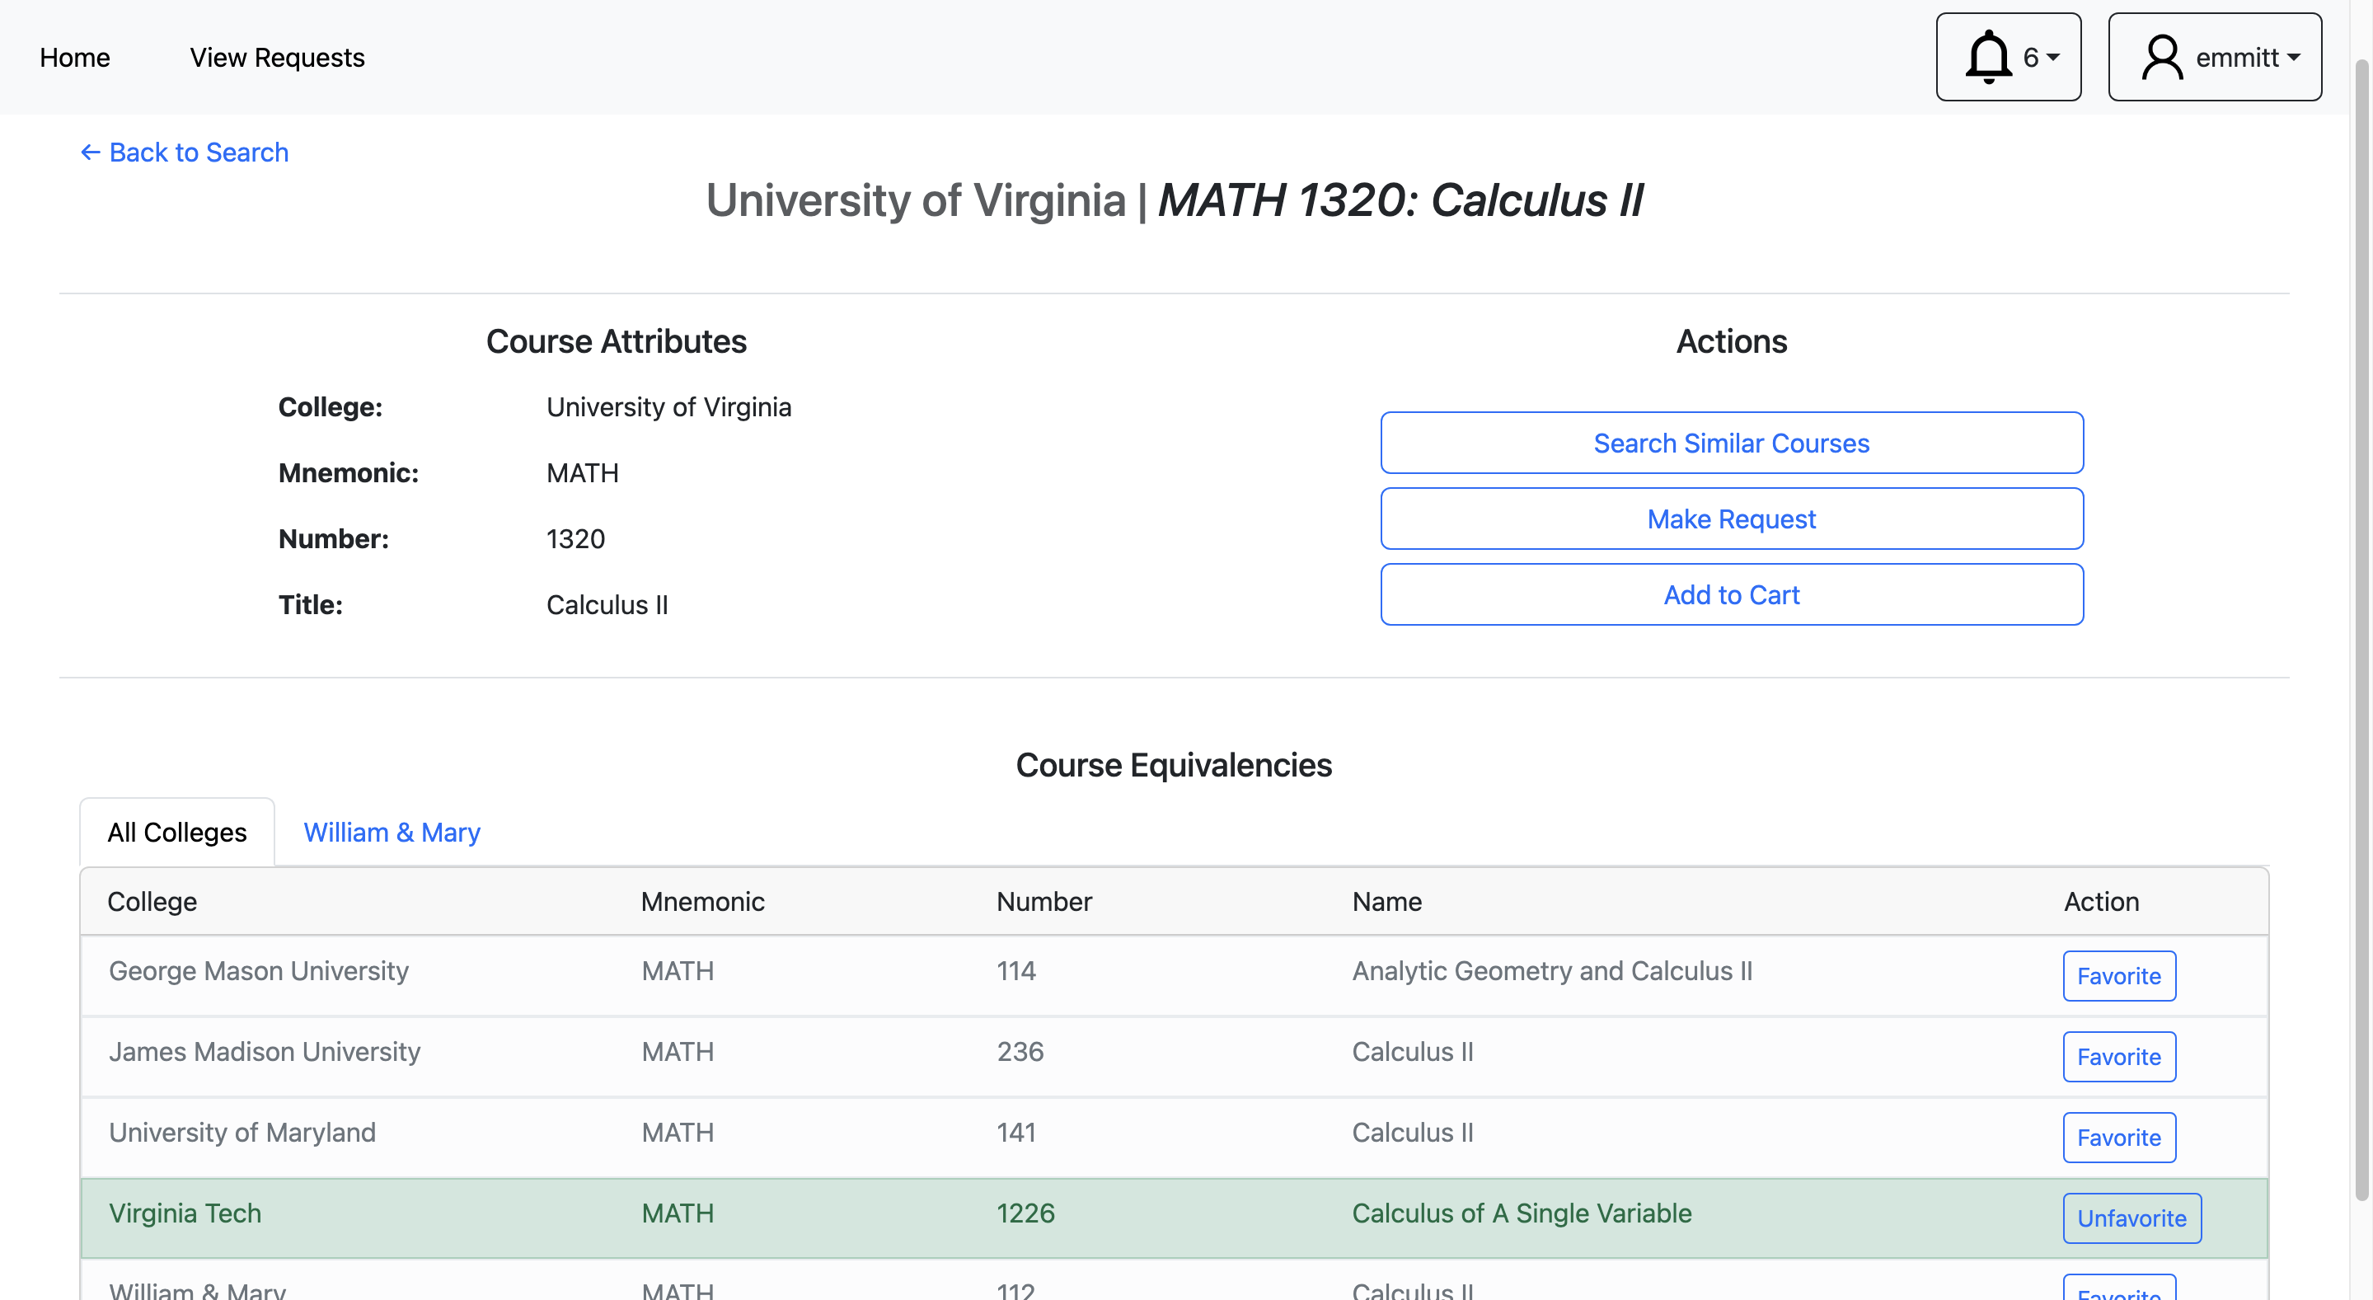Add this course to cart

pyautogui.click(x=1732, y=594)
